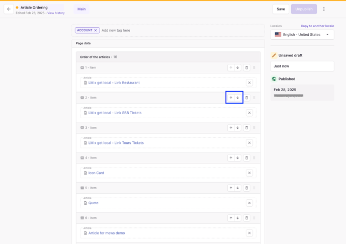Clear the Link Tours Tickets article reference
346x244 pixels.
249,143
